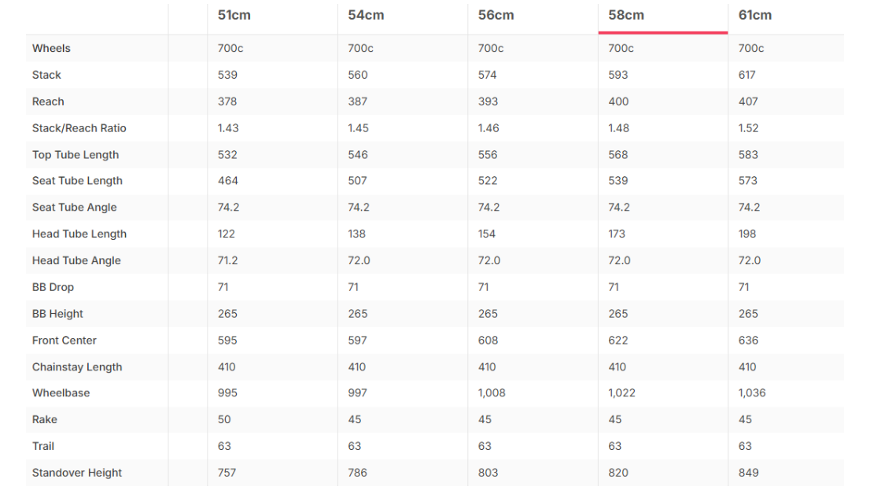Select the 51cm size column header
Viewport: 870px width, 490px height.
pos(234,15)
